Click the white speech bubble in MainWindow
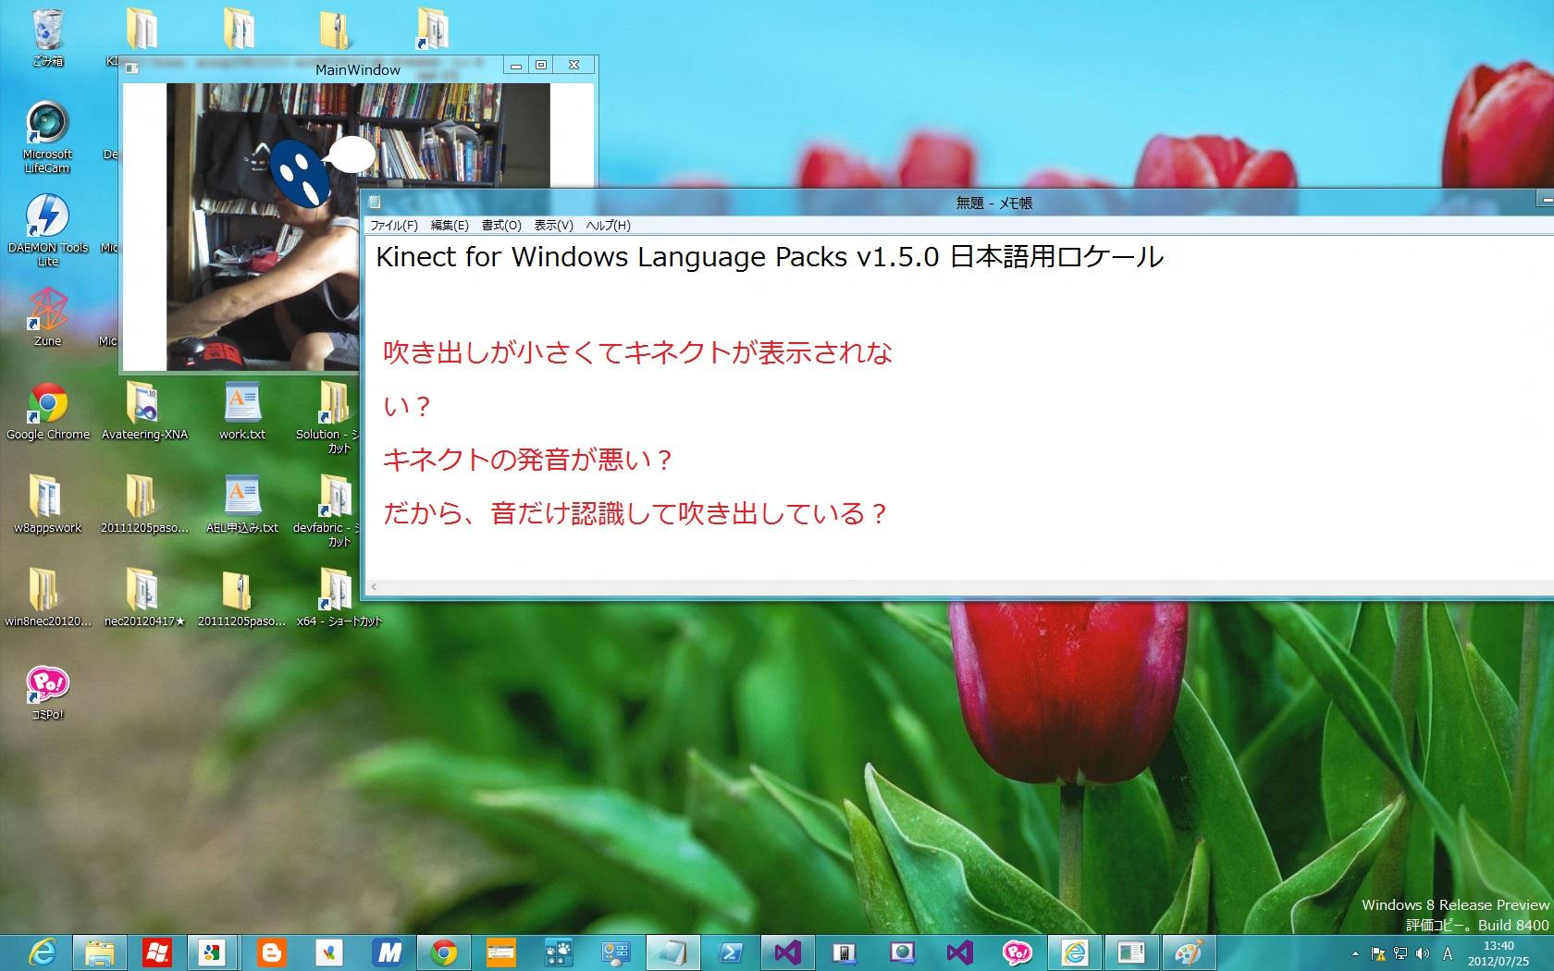The width and height of the screenshot is (1554, 971). pyautogui.click(x=351, y=154)
